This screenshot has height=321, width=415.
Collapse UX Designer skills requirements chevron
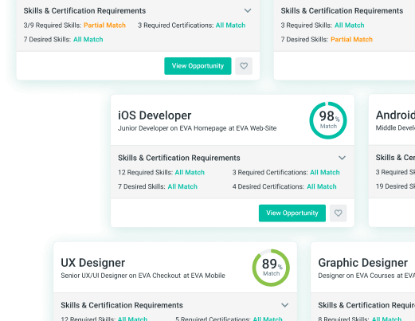[284, 305]
